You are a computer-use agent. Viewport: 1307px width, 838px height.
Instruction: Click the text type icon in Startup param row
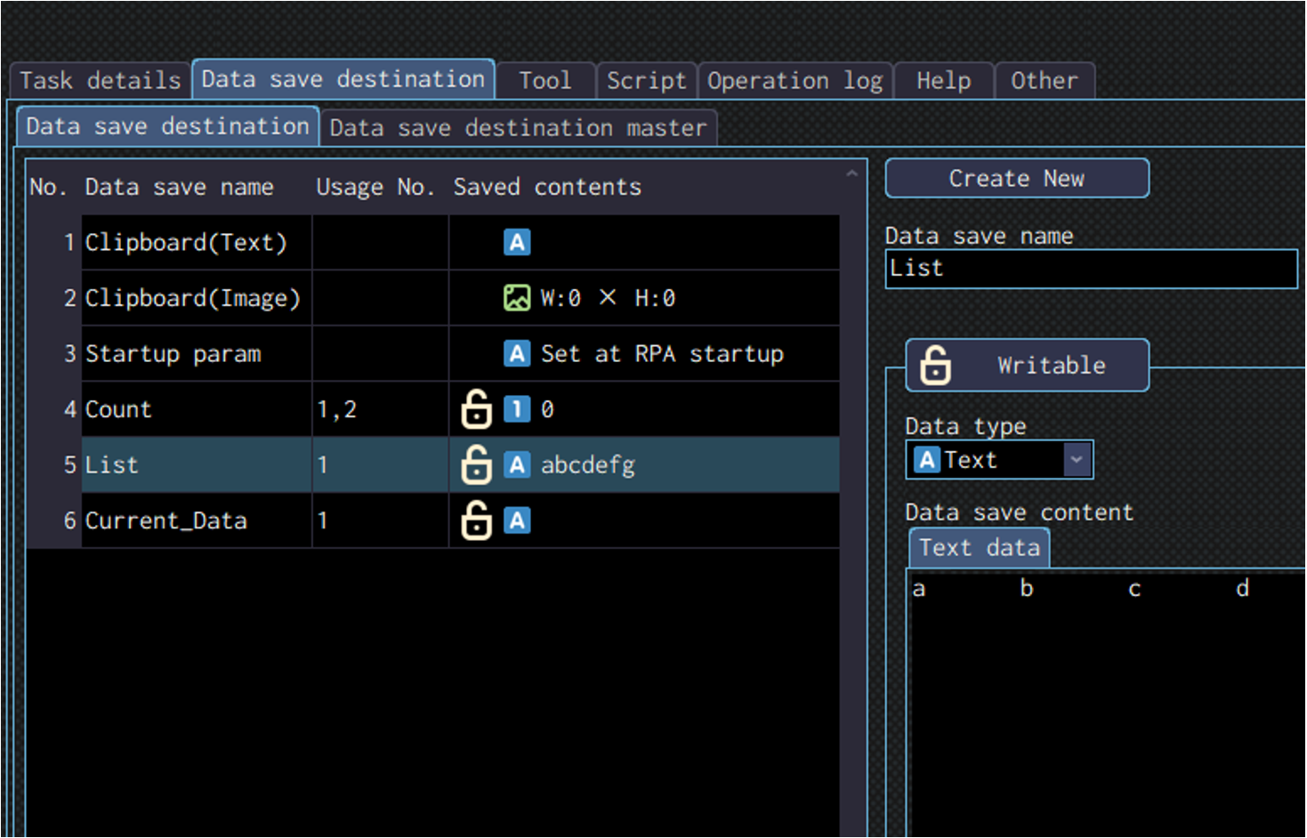click(517, 353)
